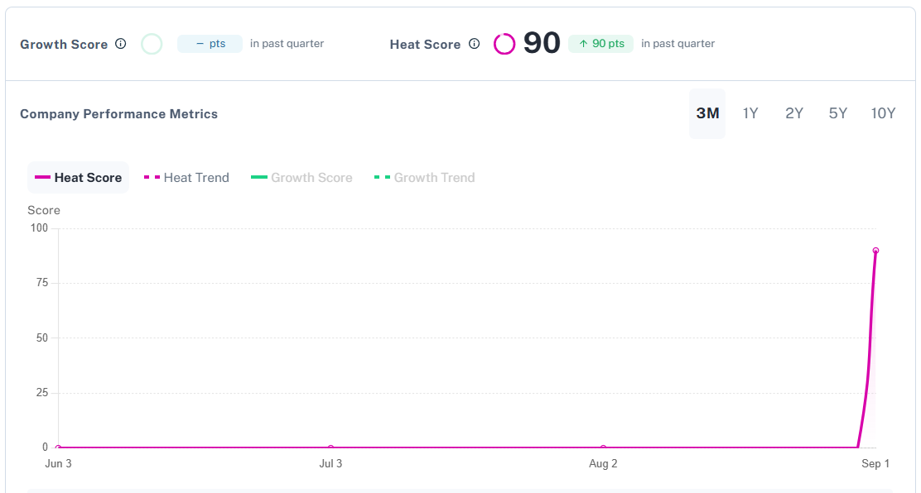Toggle the Heat Trend series visibility
The image size is (921, 493).
[x=186, y=177]
